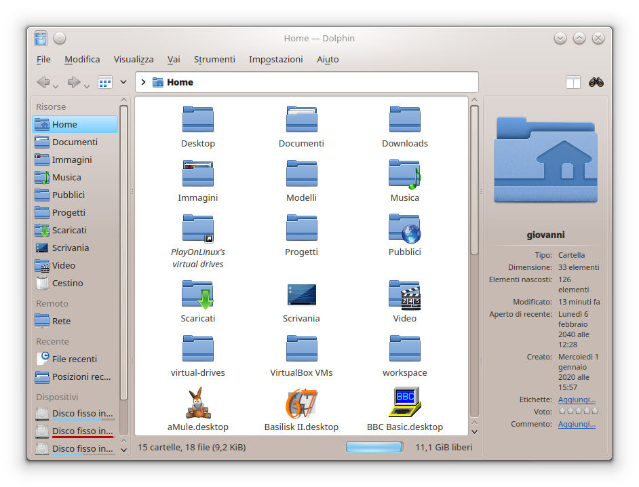This screenshot has width=639, height=487.
Task: Open the Strumenti menu
Action: pyautogui.click(x=214, y=60)
